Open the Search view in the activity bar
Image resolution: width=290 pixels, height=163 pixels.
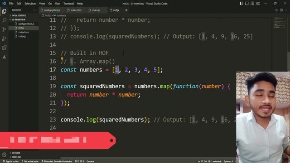coord(4,20)
